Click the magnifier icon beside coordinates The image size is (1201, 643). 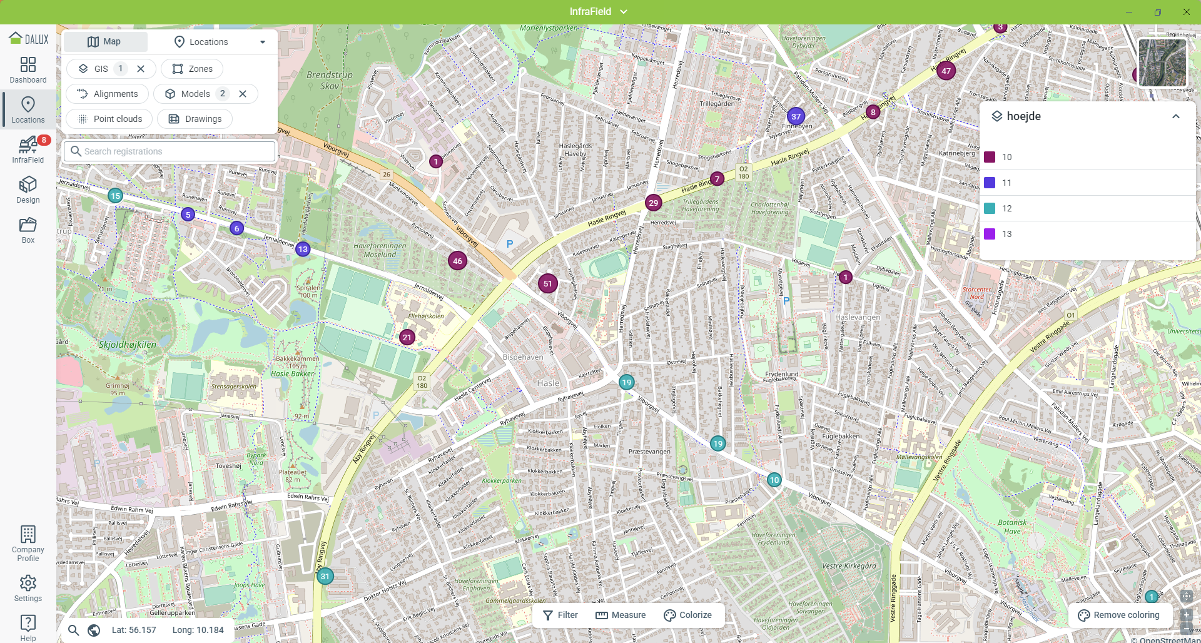(74, 630)
